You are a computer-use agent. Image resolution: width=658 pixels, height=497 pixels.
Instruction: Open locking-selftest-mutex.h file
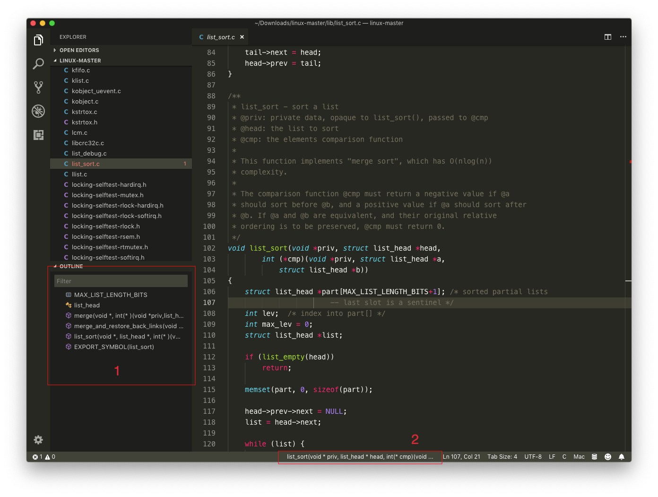click(x=121, y=195)
